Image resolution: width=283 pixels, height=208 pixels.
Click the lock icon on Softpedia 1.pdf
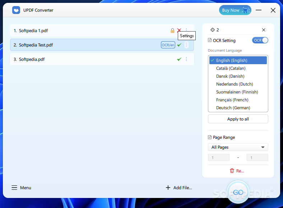[172, 30]
